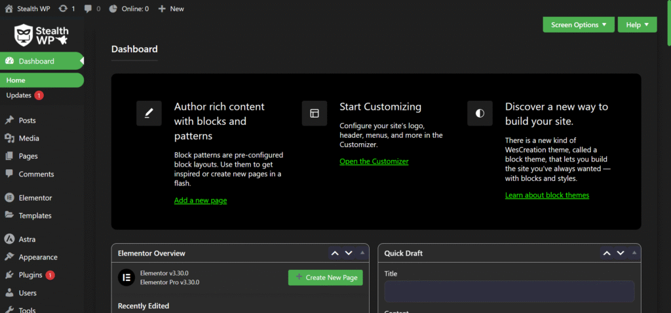The image size is (671, 313).
Task: Click the Dashboard gauge icon
Action: 9,61
